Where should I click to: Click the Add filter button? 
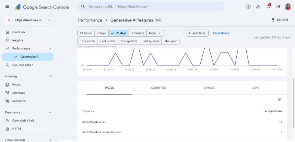point(197,33)
